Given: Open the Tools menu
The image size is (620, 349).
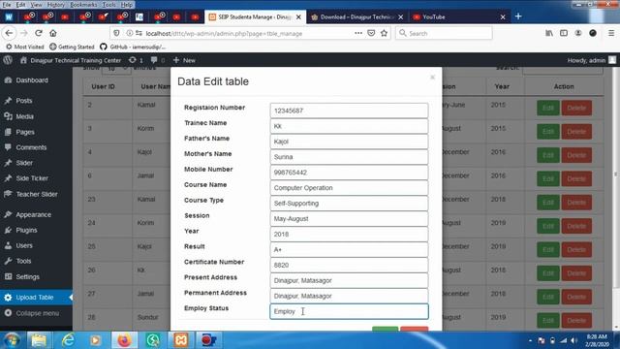Looking at the screenshot, I should click(108, 5).
